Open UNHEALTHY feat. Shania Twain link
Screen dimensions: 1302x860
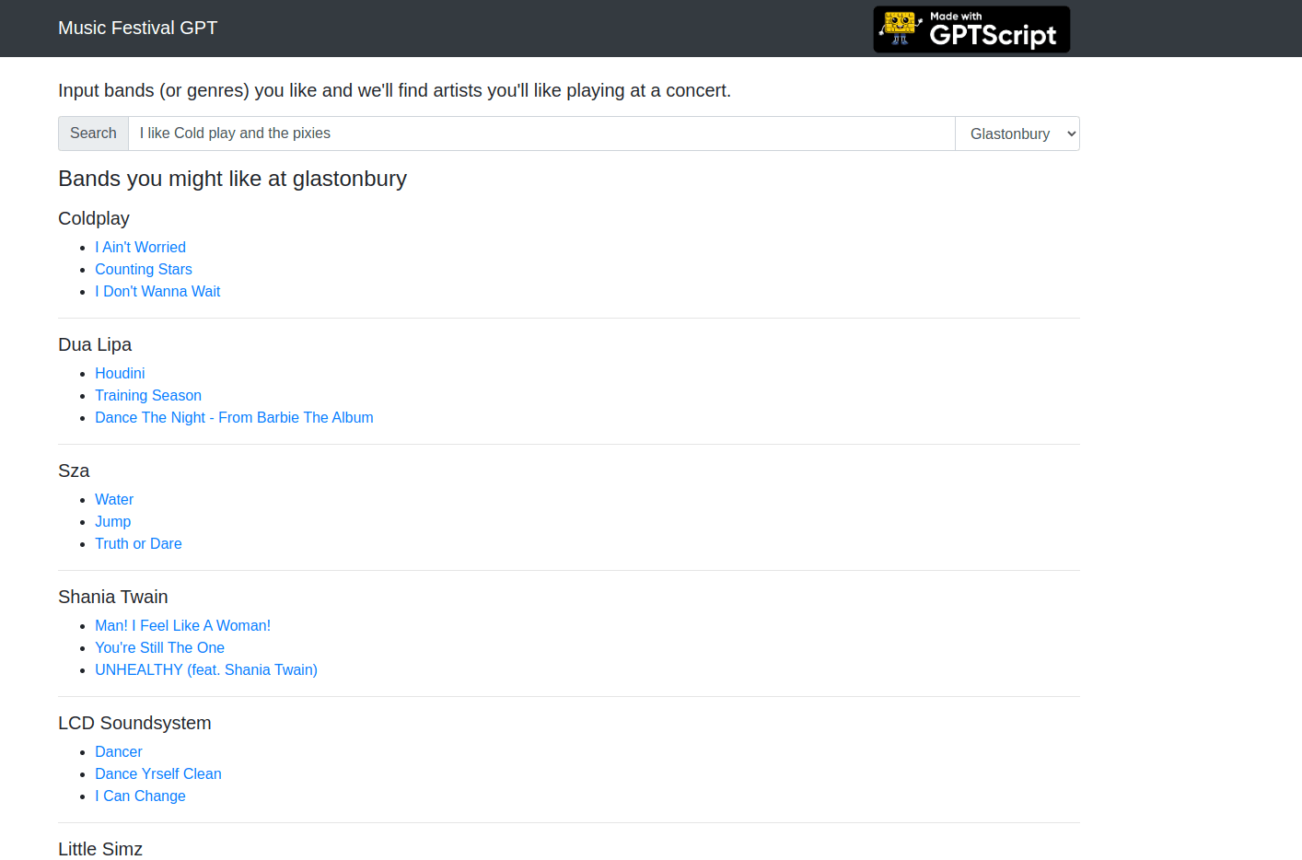pos(206,669)
